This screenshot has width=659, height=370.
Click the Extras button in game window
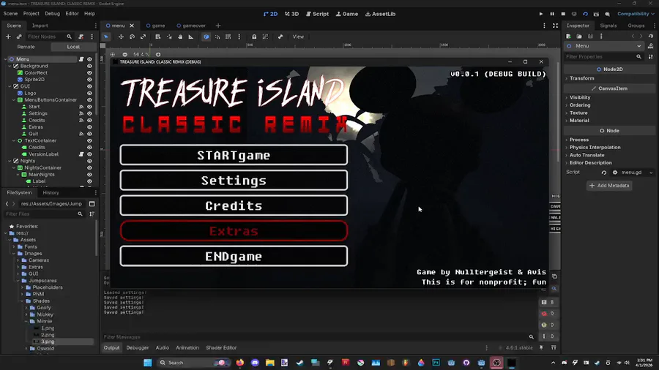point(234,231)
